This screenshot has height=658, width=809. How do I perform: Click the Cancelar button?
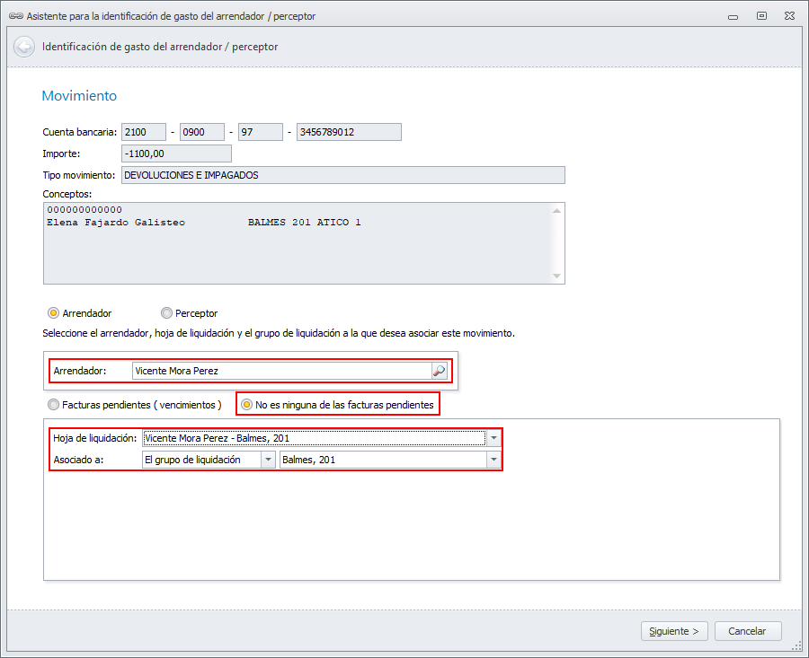pyautogui.click(x=748, y=631)
